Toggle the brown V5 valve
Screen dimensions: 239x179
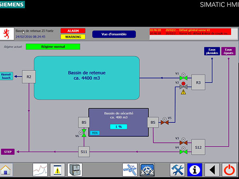click(165, 122)
